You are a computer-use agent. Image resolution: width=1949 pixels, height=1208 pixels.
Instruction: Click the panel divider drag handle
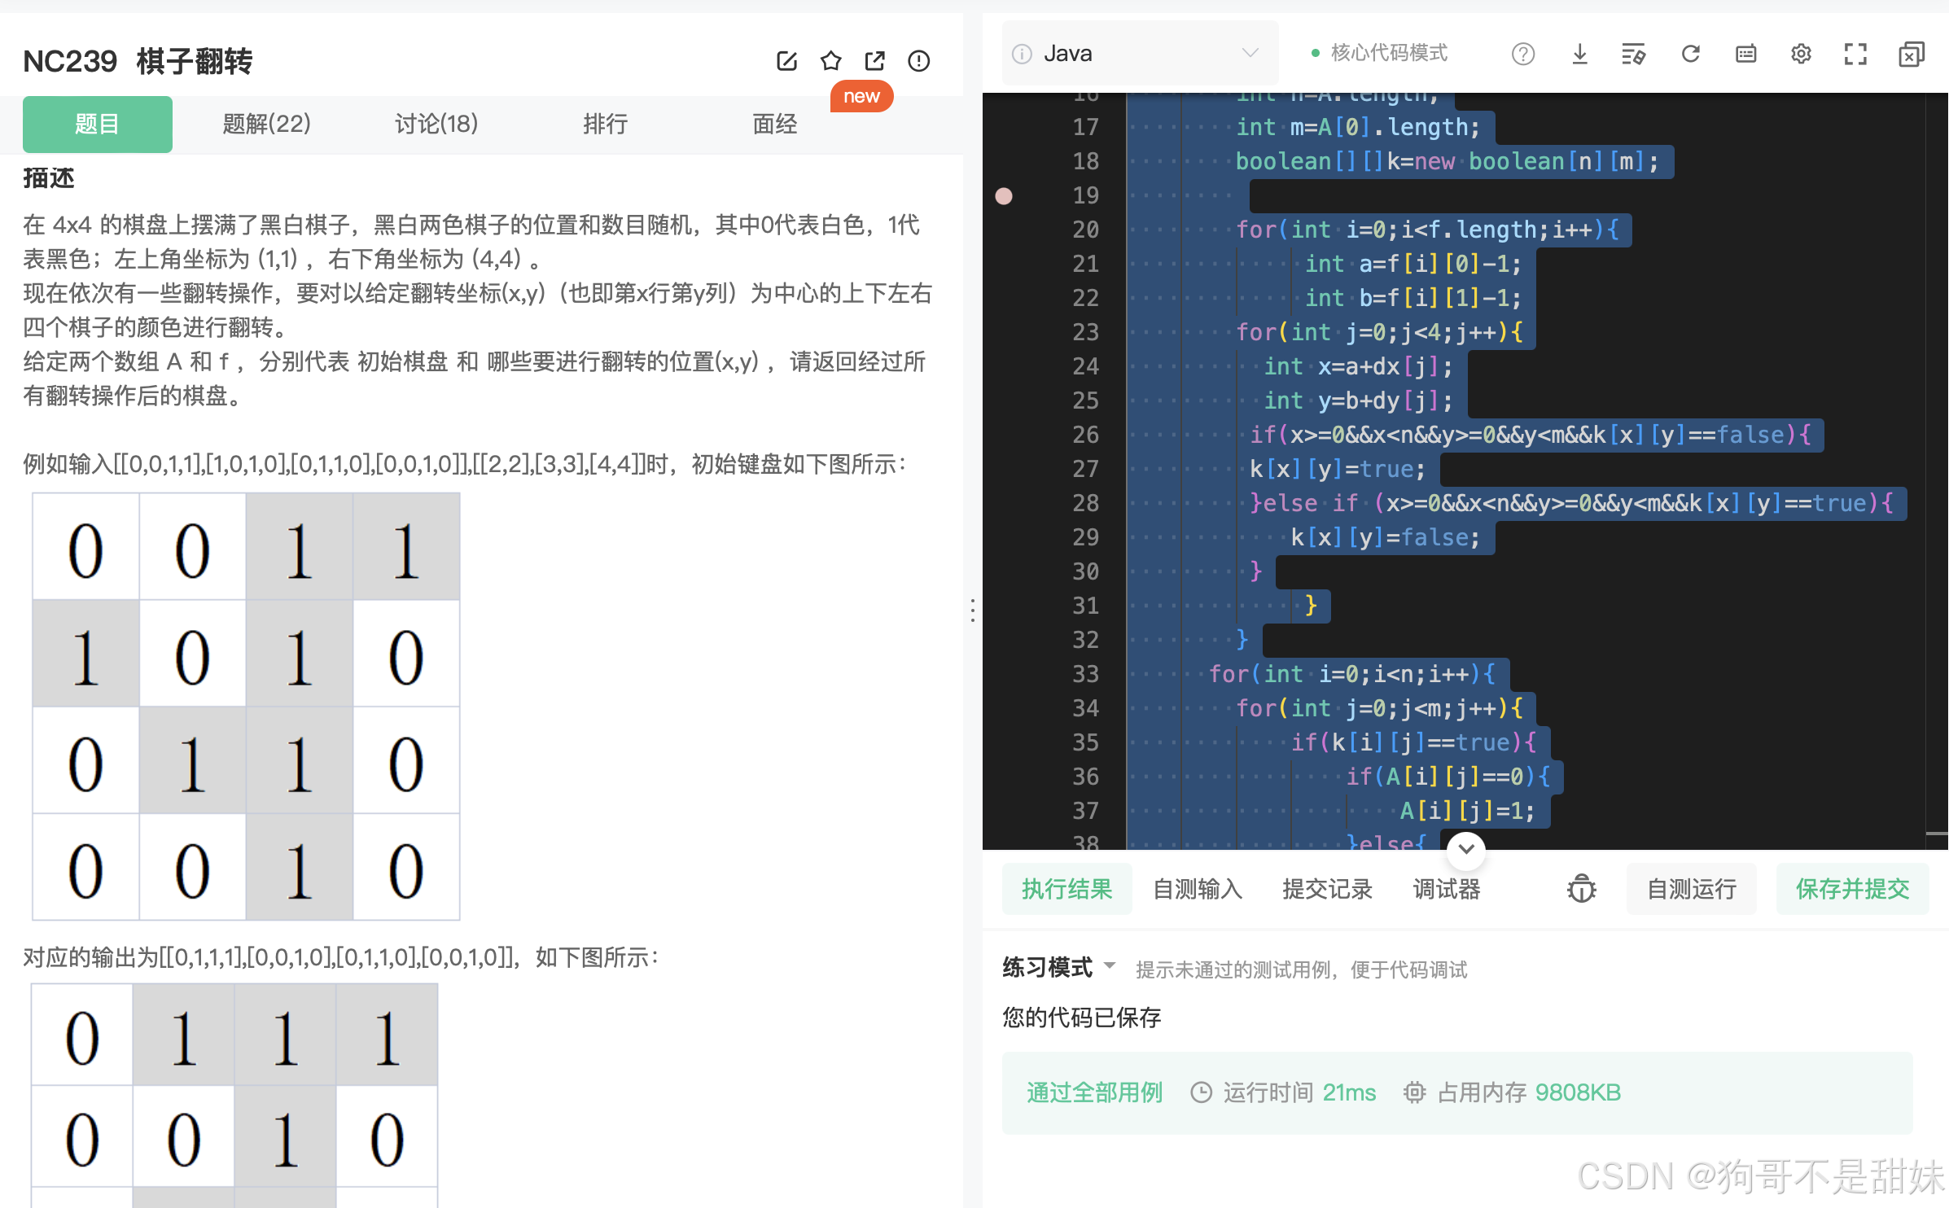pyautogui.click(x=972, y=611)
